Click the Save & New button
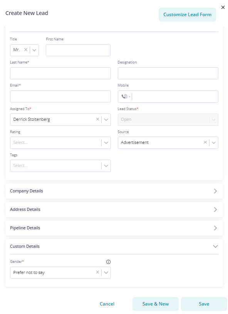The height and width of the screenshot is (314, 228). point(155,304)
